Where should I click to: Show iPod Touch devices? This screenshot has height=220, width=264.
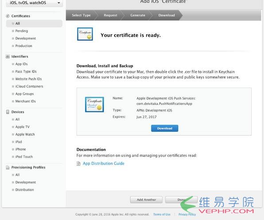24,157
